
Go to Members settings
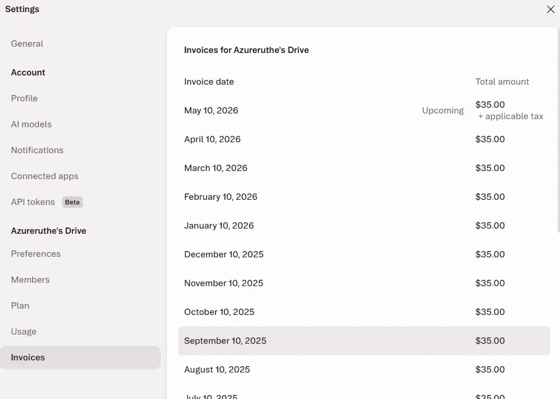click(31, 280)
